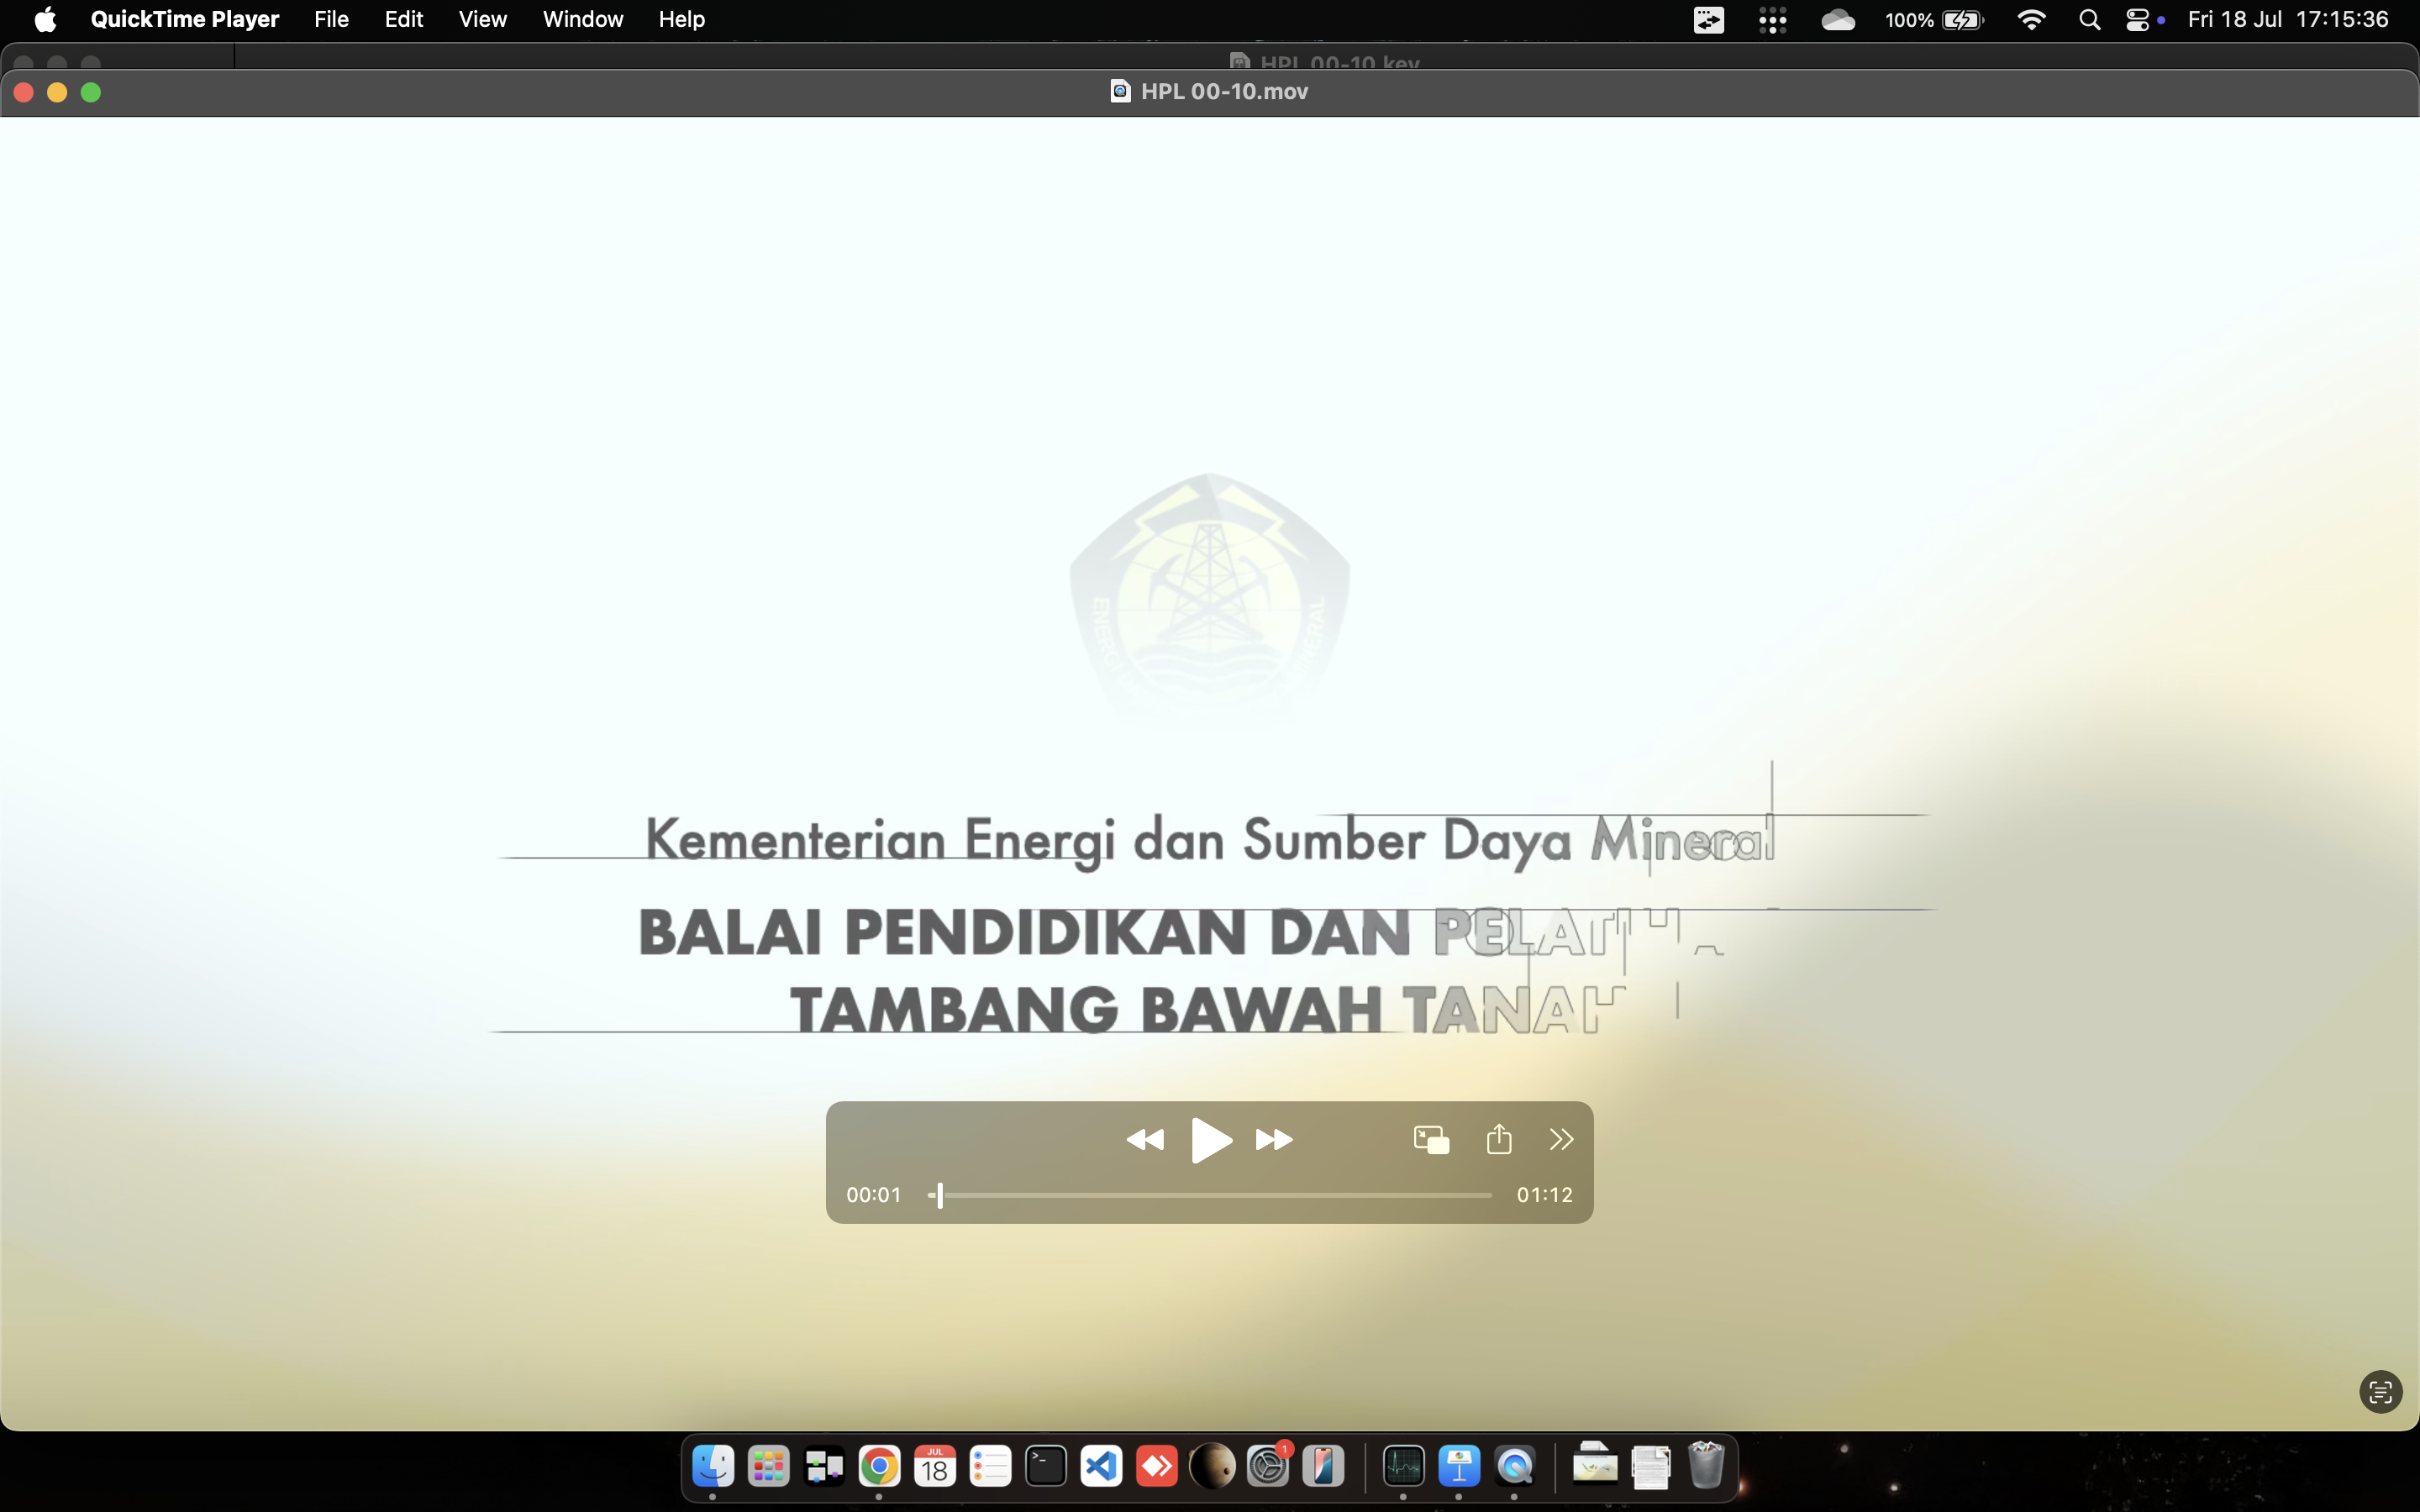Open the File menu

(331, 19)
